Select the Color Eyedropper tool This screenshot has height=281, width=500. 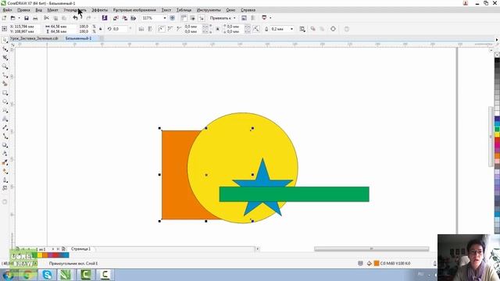click(5, 162)
